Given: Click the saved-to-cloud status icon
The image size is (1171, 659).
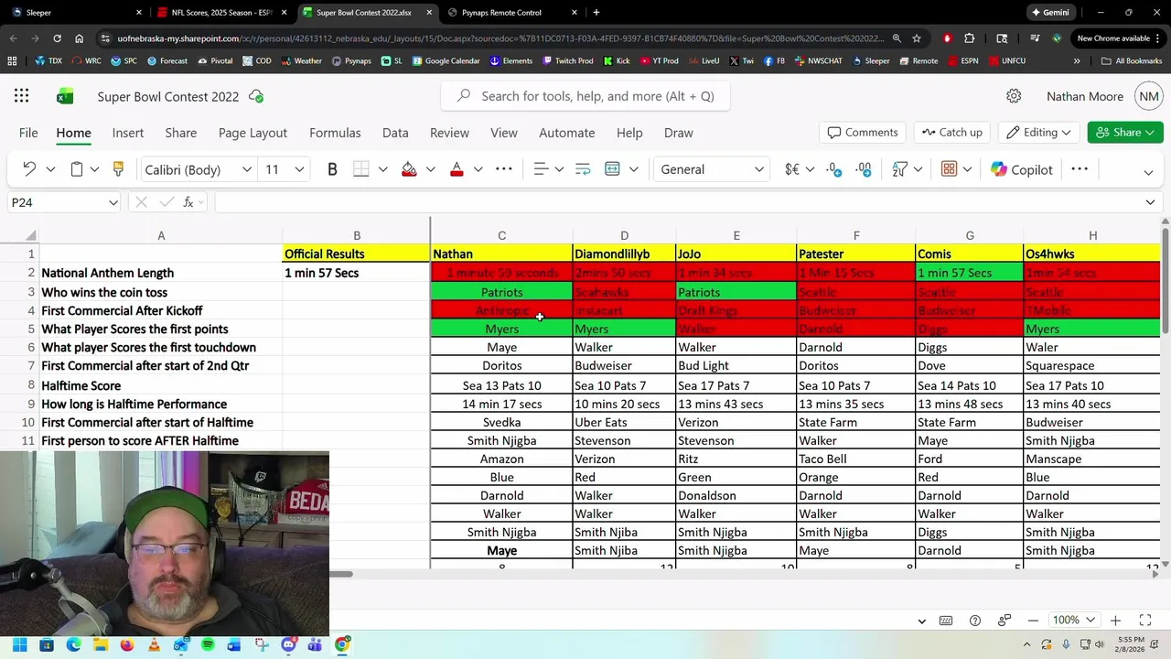Looking at the screenshot, I should 256,96.
